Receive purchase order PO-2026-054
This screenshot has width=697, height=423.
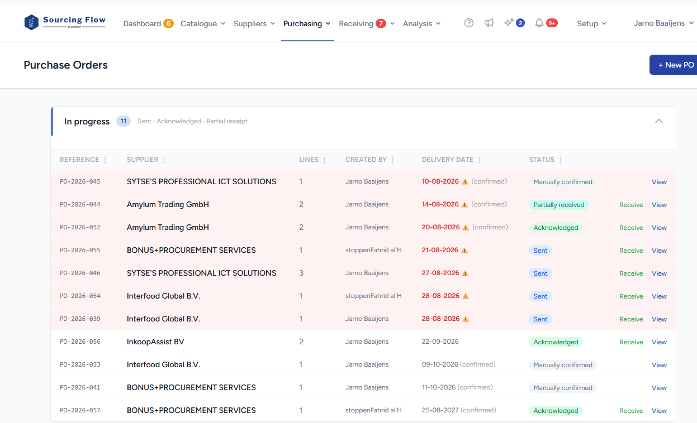click(631, 296)
